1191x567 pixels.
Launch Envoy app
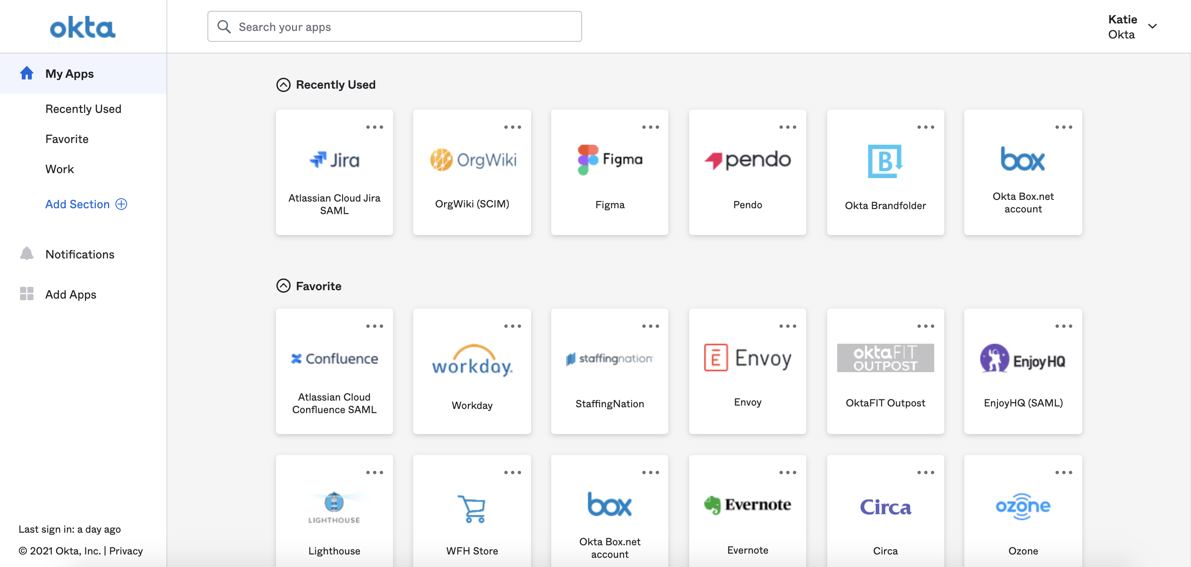pos(747,371)
